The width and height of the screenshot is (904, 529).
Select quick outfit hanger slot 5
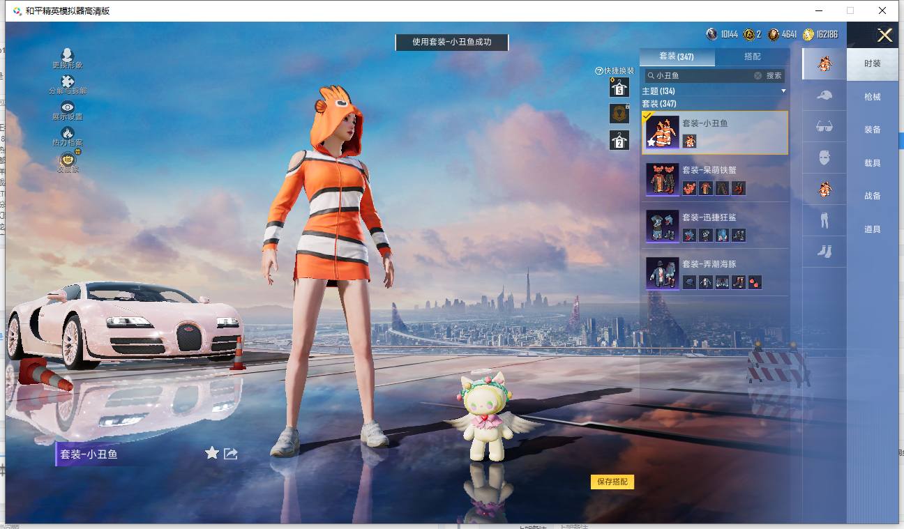pyautogui.click(x=619, y=87)
